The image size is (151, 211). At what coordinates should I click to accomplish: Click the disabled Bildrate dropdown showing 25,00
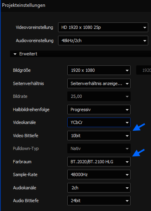tap(99, 96)
